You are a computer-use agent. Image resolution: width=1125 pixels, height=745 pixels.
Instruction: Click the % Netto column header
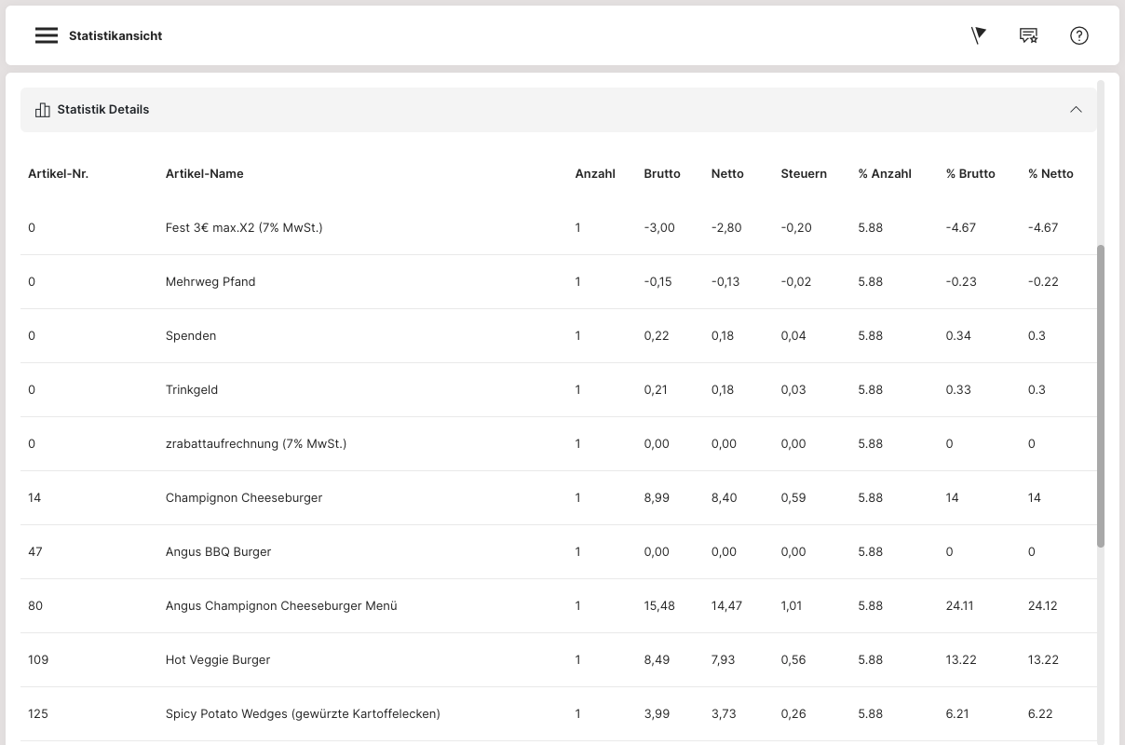point(1050,173)
